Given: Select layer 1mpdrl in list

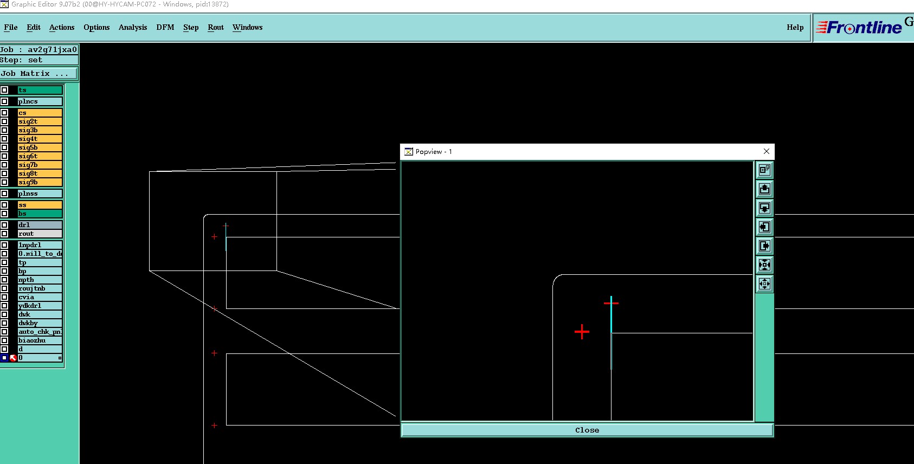Looking at the screenshot, I should pos(40,245).
